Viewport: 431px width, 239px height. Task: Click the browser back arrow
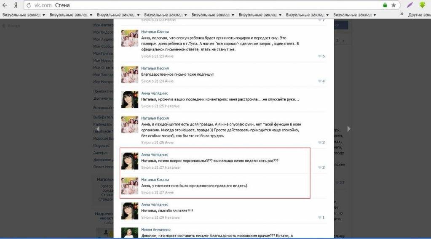pyautogui.click(x=5, y=5)
